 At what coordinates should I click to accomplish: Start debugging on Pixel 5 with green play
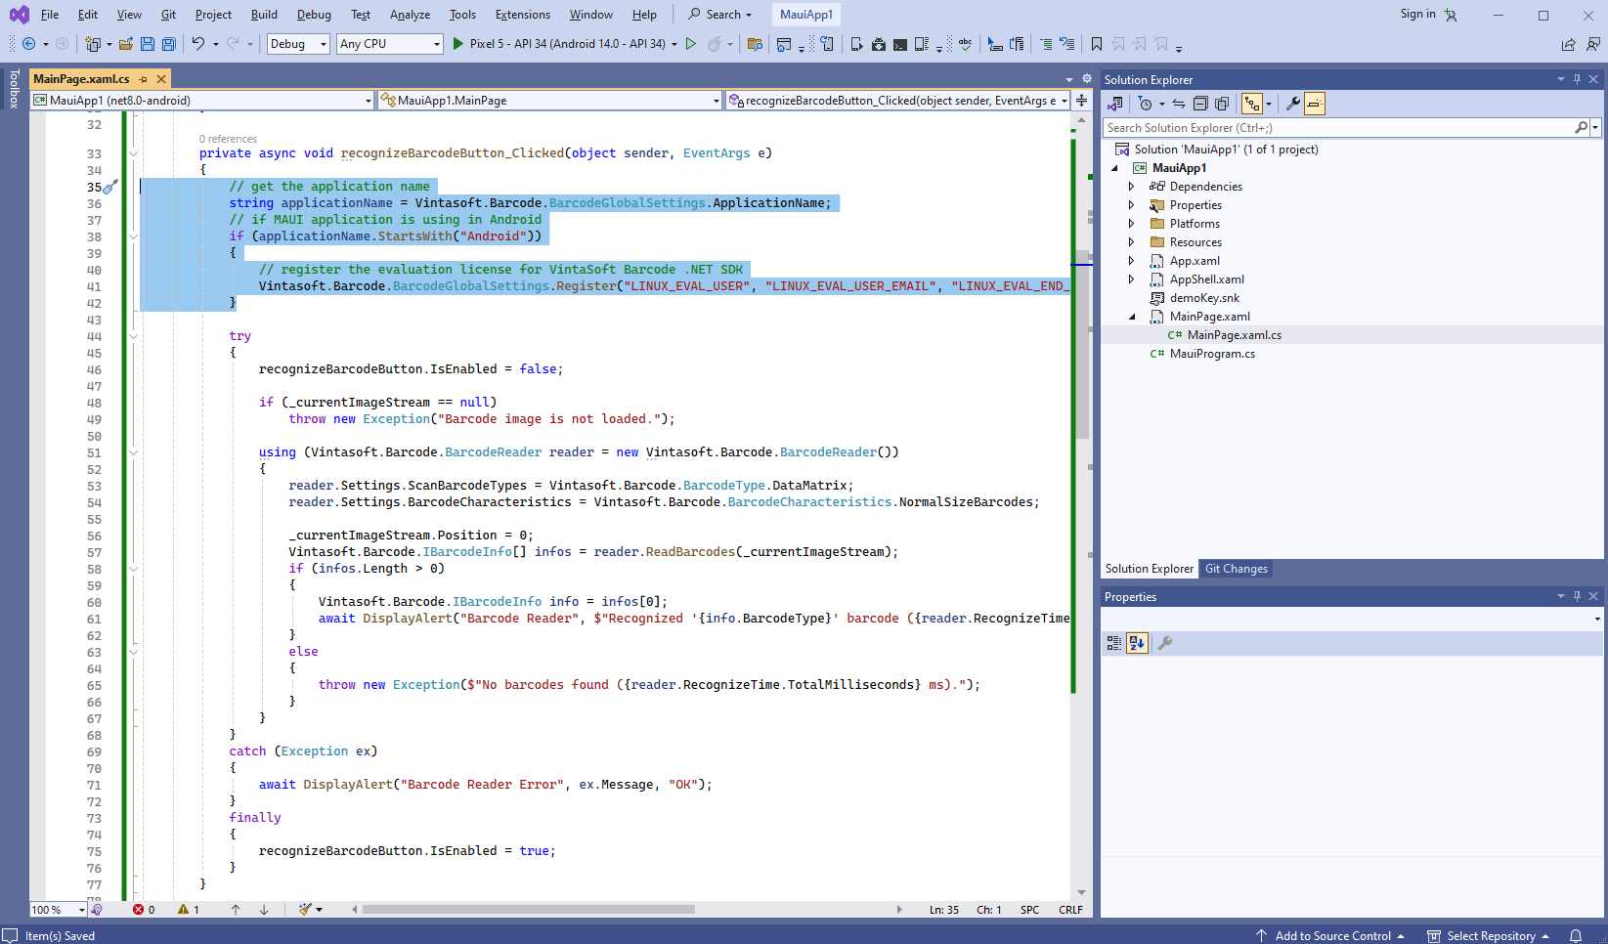458,44
